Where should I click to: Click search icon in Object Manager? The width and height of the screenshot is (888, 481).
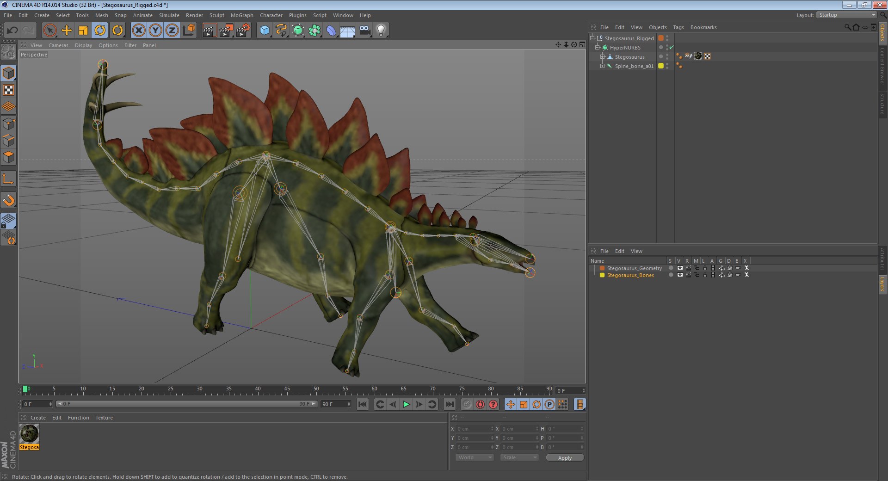pyautogui.click(x=847, y=27)
